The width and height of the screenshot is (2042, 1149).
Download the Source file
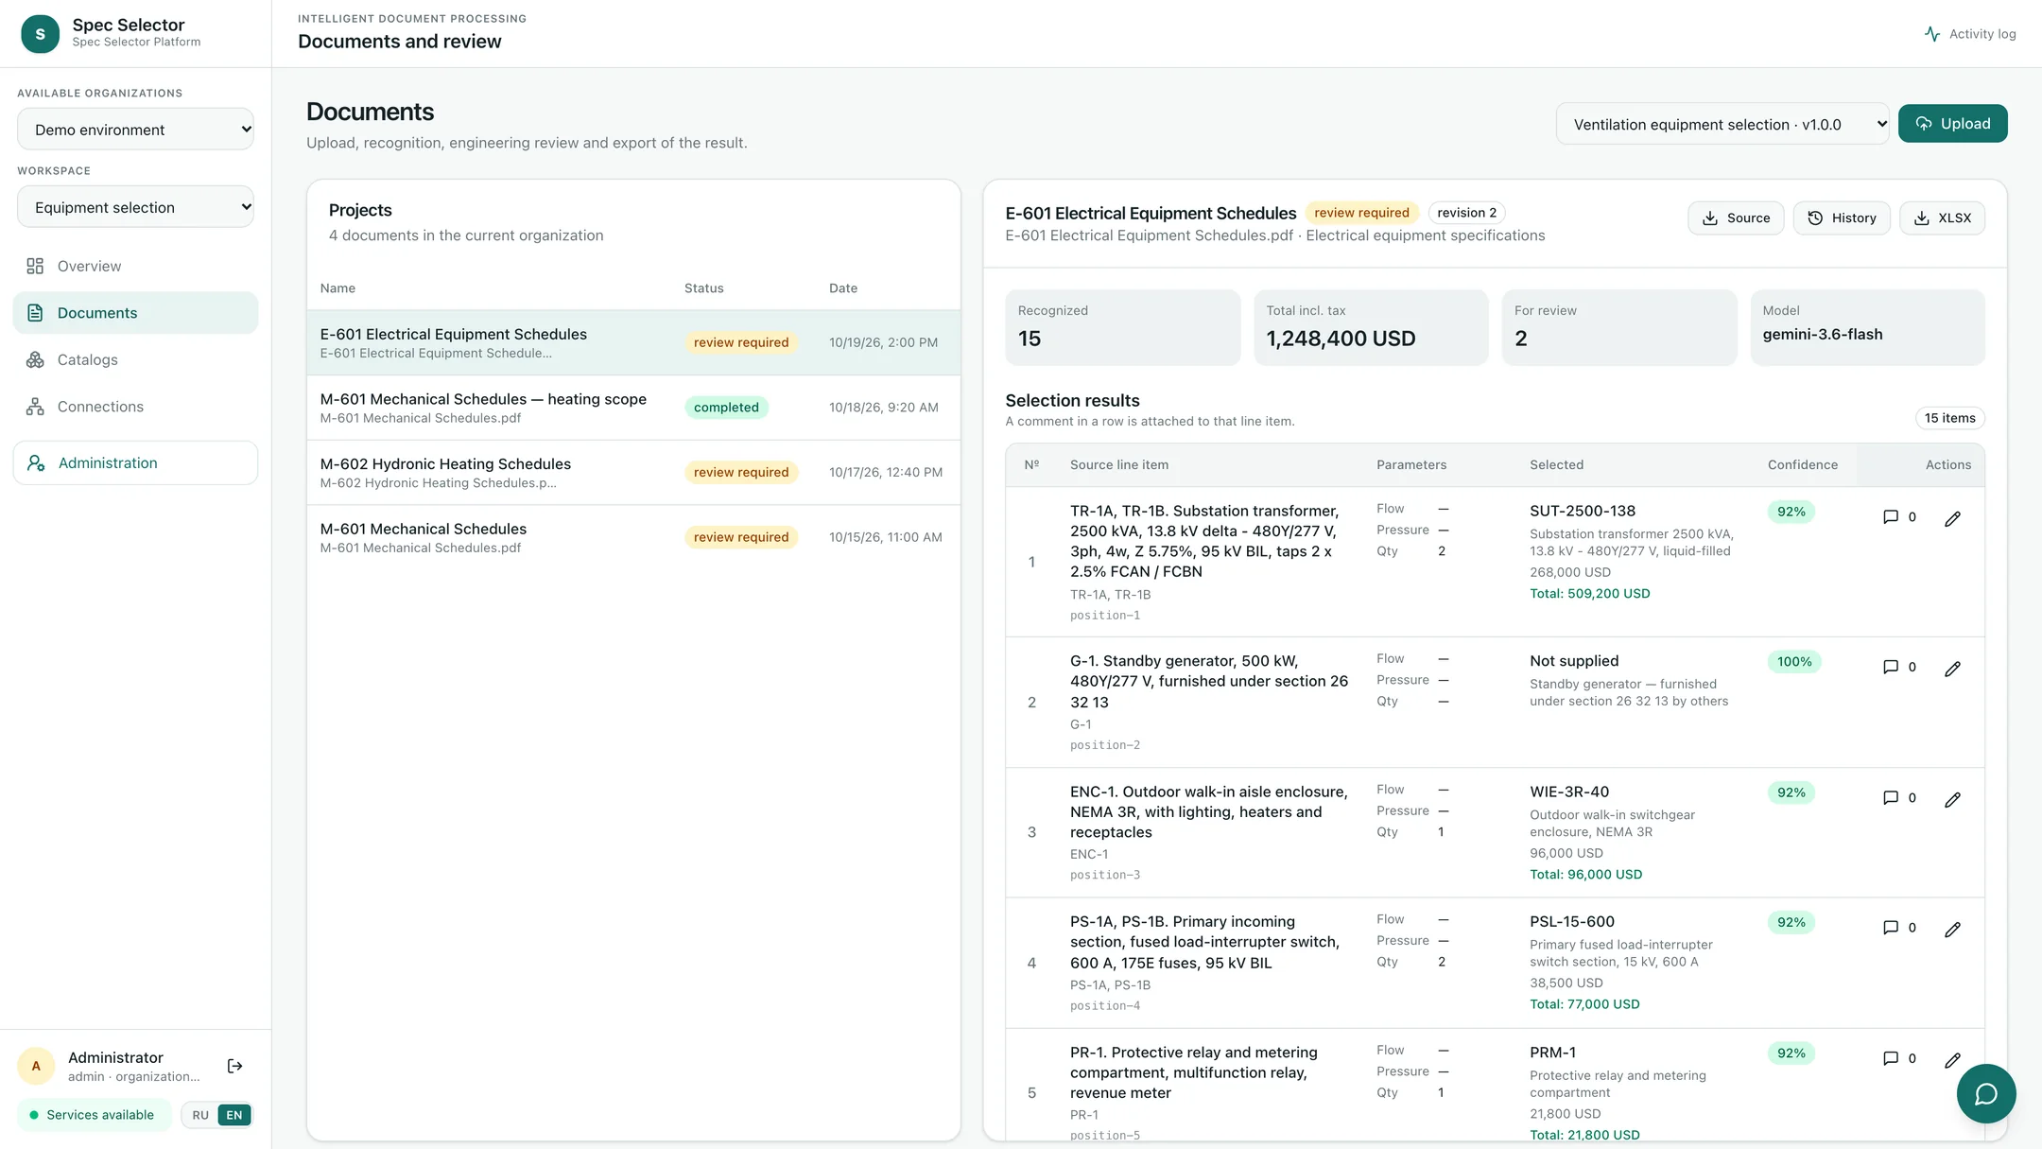(x=1736, y=218)
